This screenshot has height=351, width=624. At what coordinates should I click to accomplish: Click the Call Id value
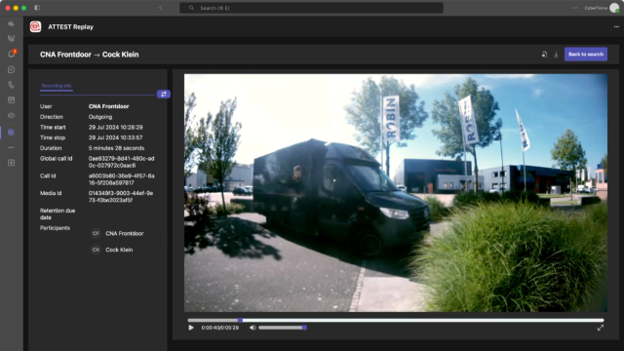click(121, 179)
